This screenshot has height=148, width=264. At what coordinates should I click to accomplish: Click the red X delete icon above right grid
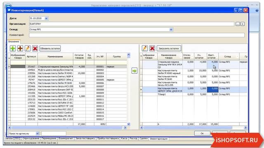[x=152, y=49]
